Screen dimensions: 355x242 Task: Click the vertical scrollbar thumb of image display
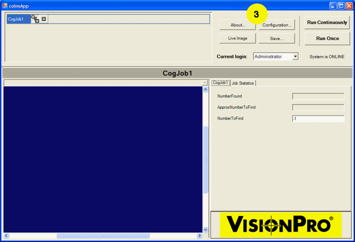point(206,159)
